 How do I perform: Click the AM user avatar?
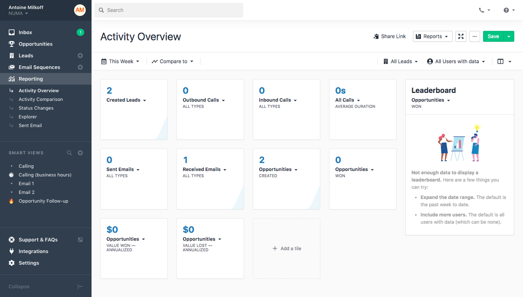click(80, 10)
